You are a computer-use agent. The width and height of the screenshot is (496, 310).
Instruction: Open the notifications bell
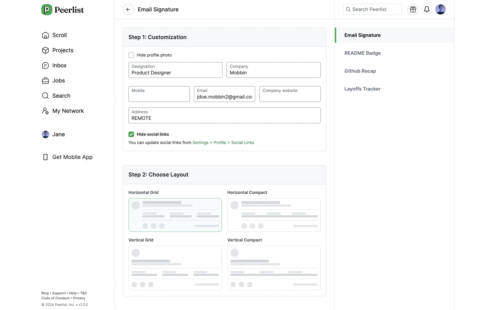click(427, 10)
